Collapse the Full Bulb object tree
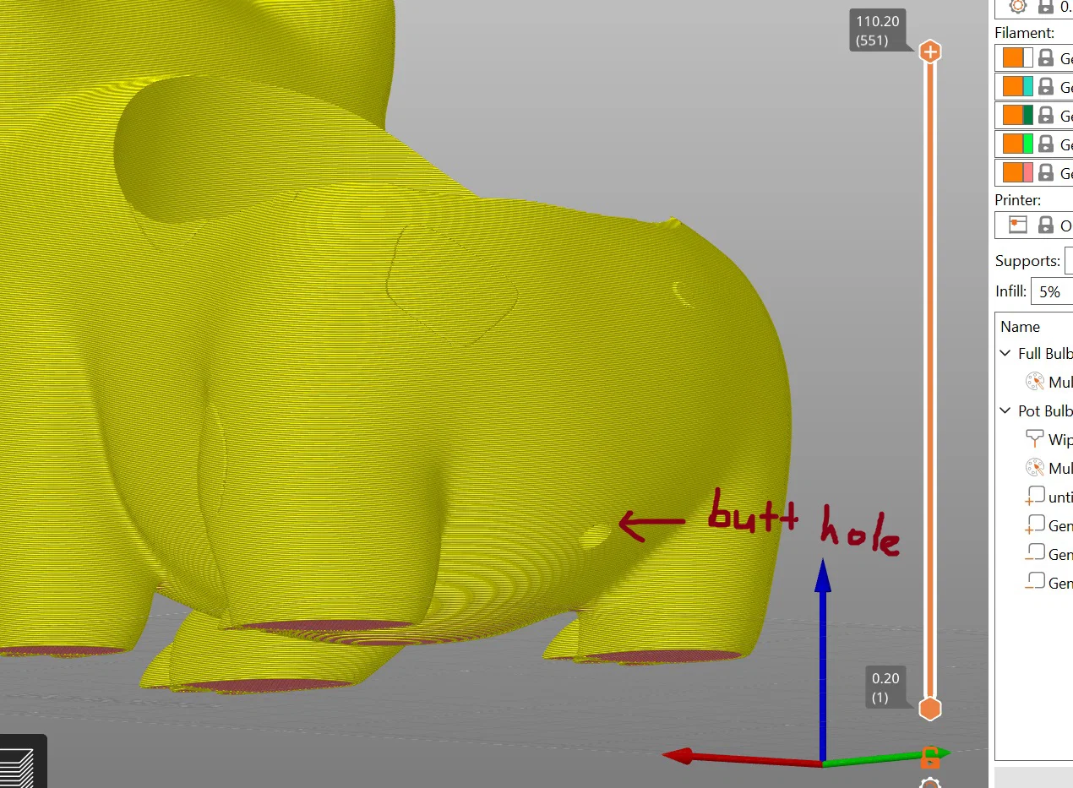The width and height of the screenshot is (1073, 788). (x=1005, y=353)
